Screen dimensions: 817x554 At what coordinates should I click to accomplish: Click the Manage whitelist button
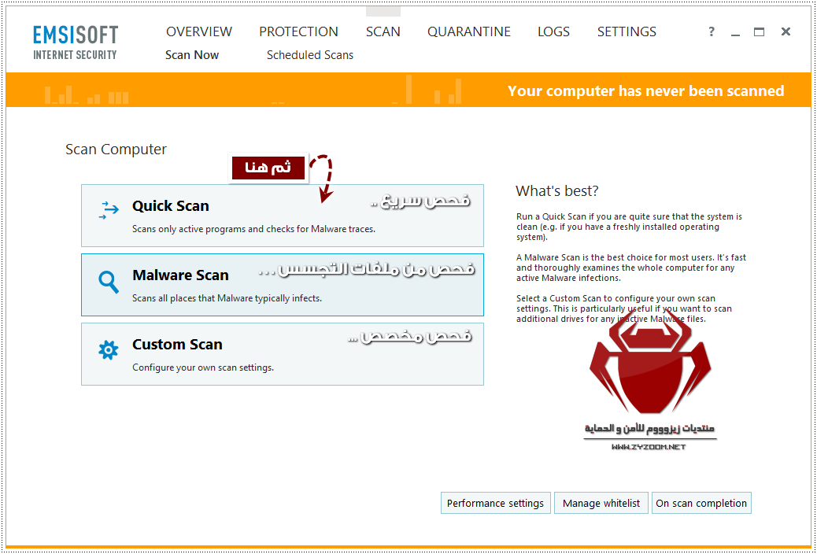[601, 503]
